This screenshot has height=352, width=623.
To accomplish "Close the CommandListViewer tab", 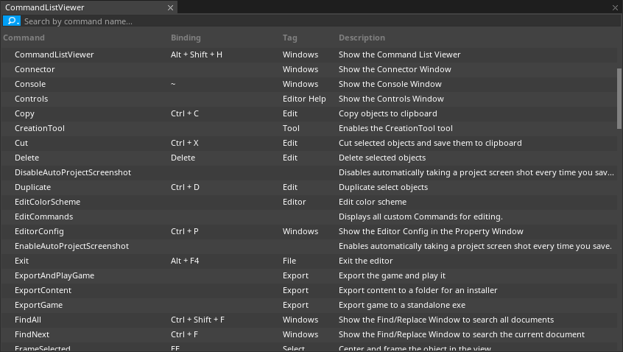I will pyautogui.click(x=171, y=7).
